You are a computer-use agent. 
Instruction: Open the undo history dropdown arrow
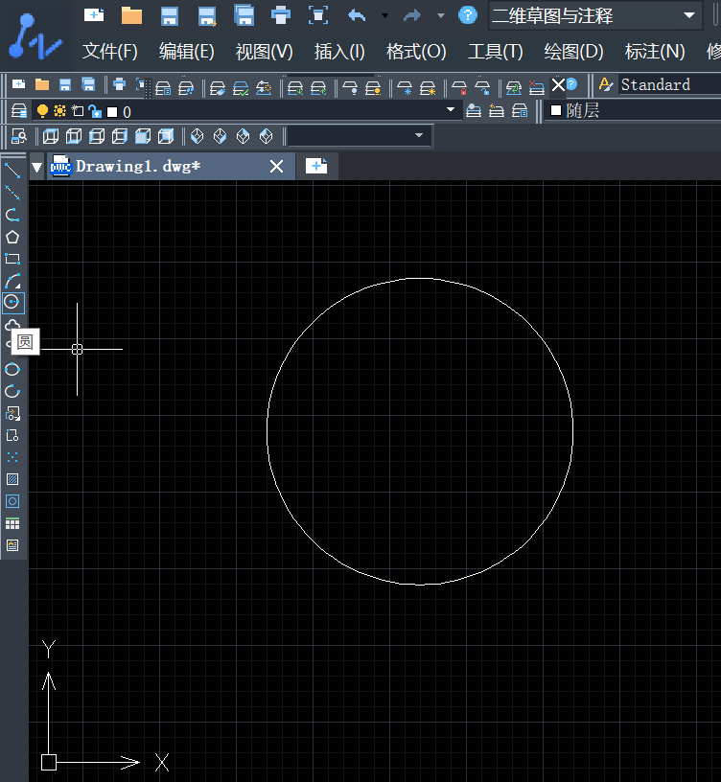click(384, 15)
